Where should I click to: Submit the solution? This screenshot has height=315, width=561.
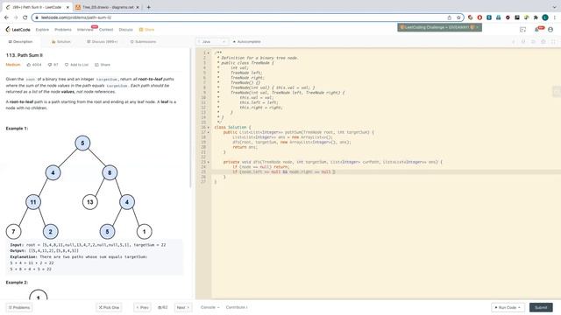[x=541, y=307]
